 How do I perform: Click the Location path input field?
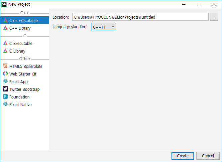point(141,17)
